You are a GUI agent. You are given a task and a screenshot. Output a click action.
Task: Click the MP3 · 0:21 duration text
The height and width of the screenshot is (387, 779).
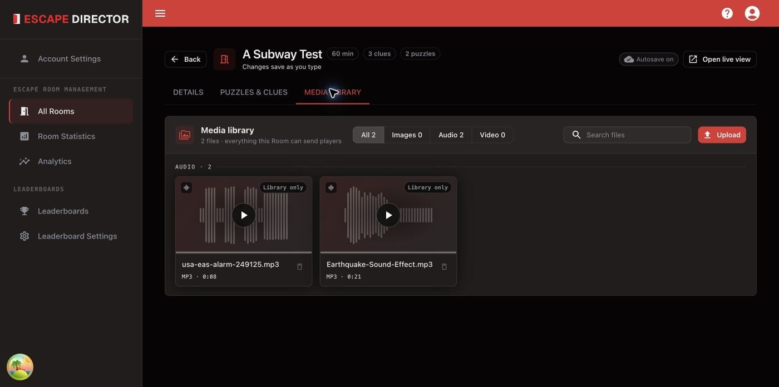[x=344, y=276]
